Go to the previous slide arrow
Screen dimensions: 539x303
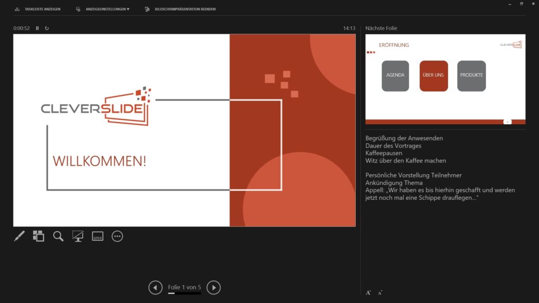(155, 287)
